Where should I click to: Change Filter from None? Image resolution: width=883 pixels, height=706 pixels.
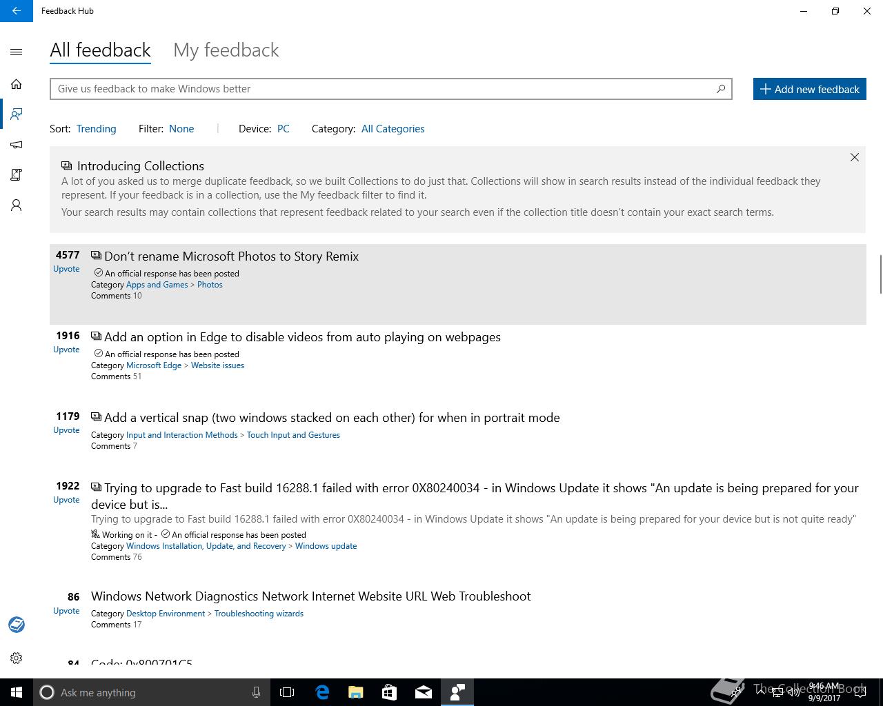(181, 129)
